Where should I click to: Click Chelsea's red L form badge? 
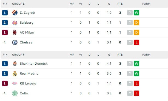pyautogui.click(x=136, y=42)
